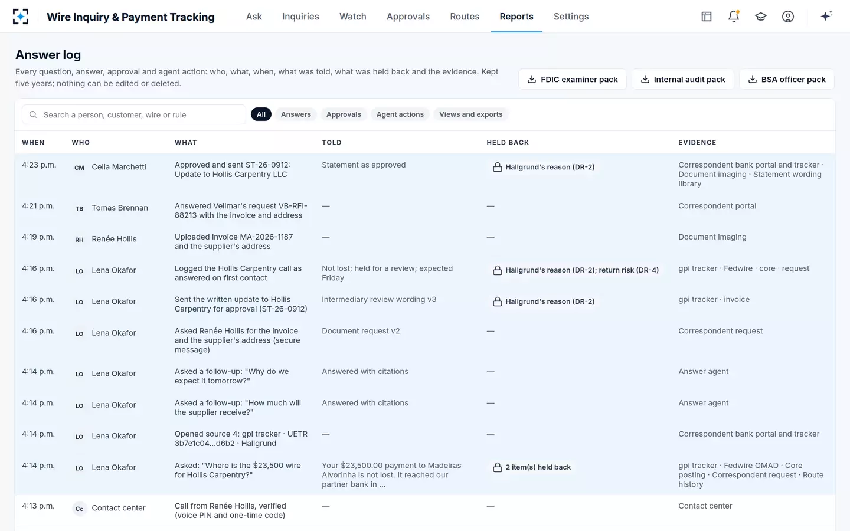
Task: Go to the Ask tab
Action: pos(254,17)
